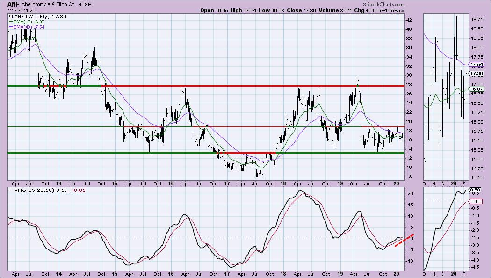Click the red dashed trendline on PMO panel
Viewport: 491px width, 278px height.
click(x=404, y=241)
